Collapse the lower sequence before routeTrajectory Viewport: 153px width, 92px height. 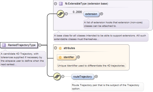tap(63, 77)
